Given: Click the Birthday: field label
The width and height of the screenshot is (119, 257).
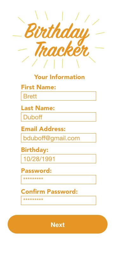Looking at the screenshot, I should (x=35, y=150).
